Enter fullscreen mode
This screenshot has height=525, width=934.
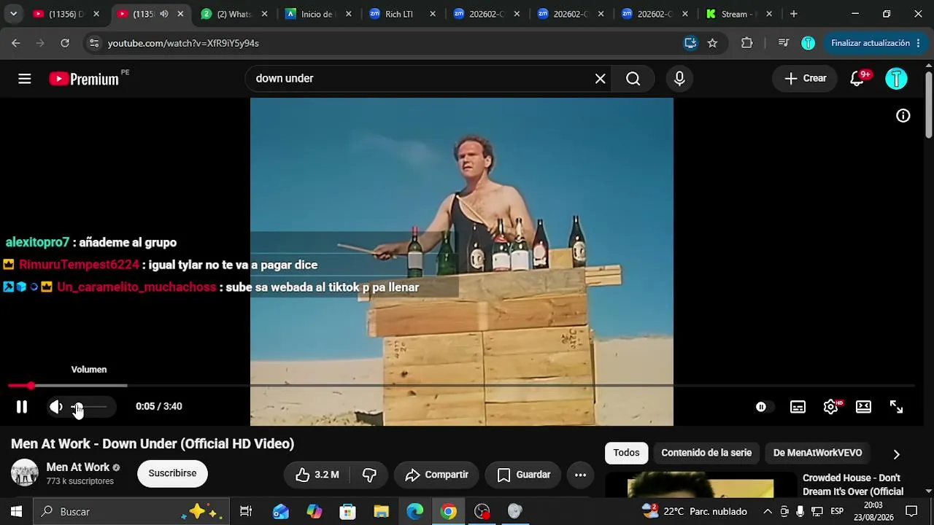(x=897, y=407)
